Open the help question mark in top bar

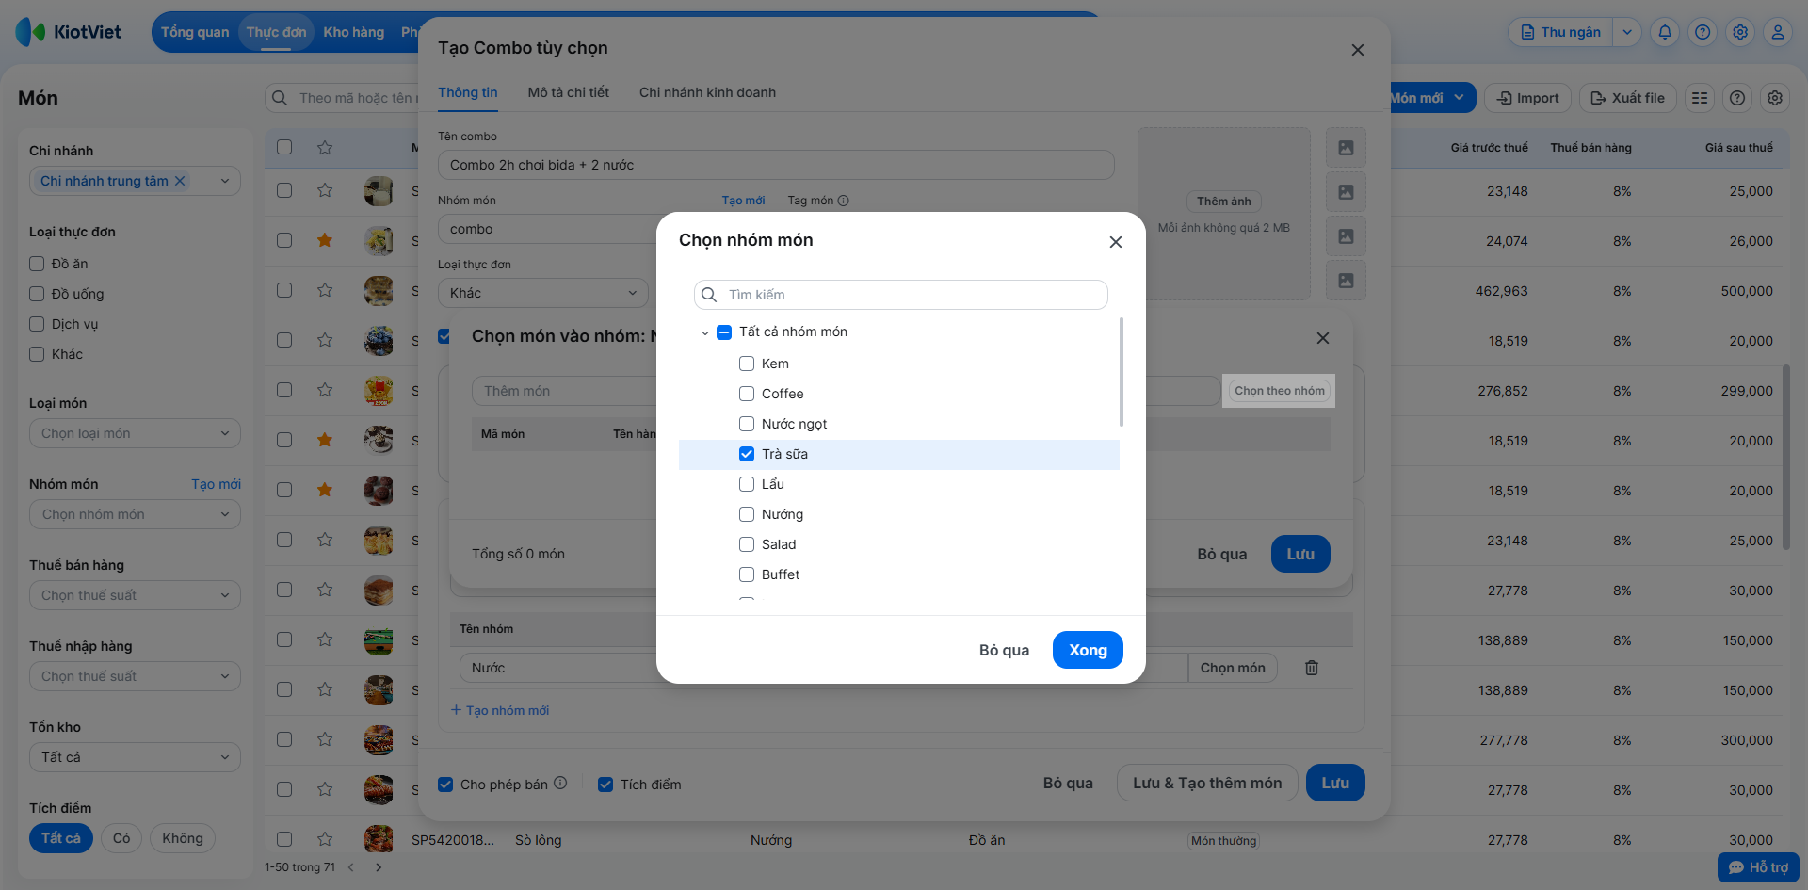click(1703, 32)
